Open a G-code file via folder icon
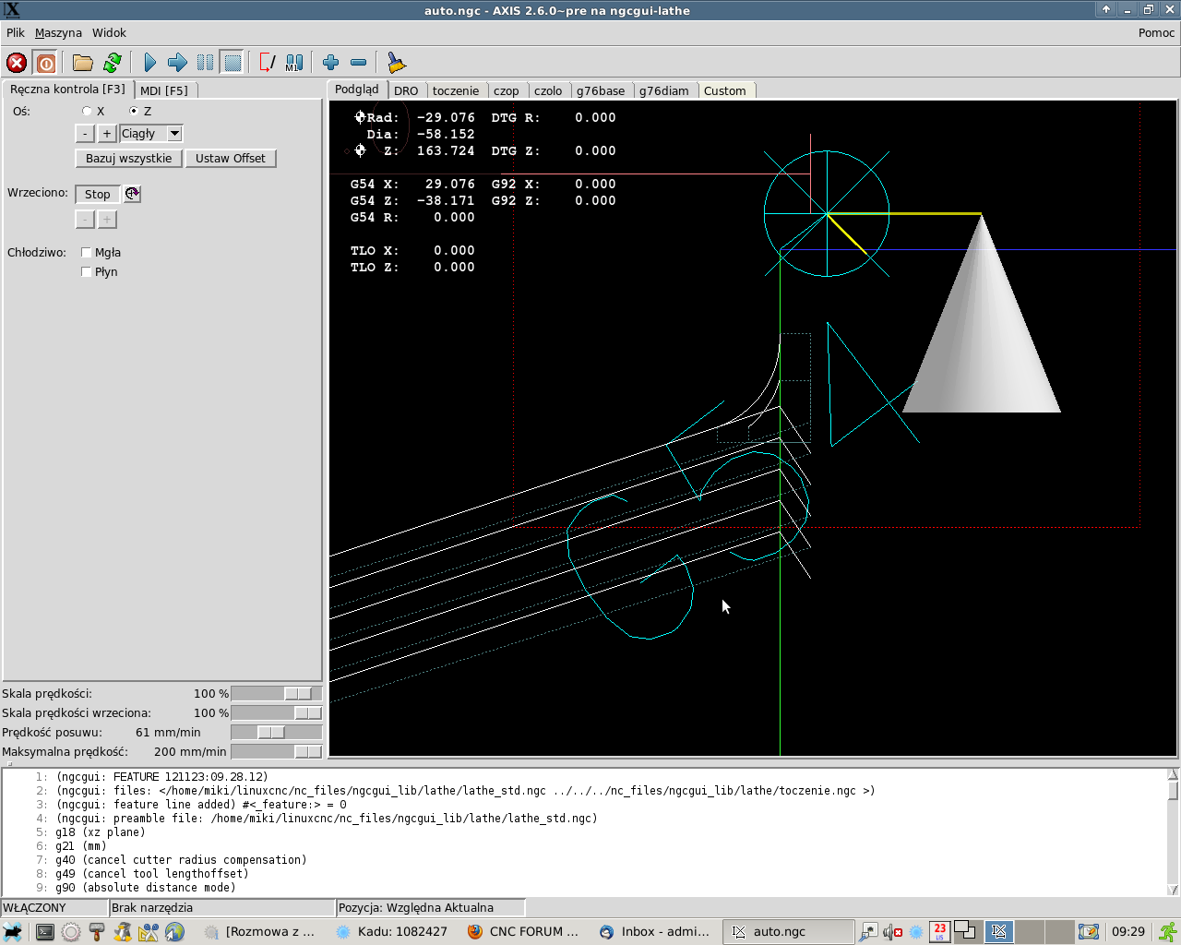 (83, 63)
